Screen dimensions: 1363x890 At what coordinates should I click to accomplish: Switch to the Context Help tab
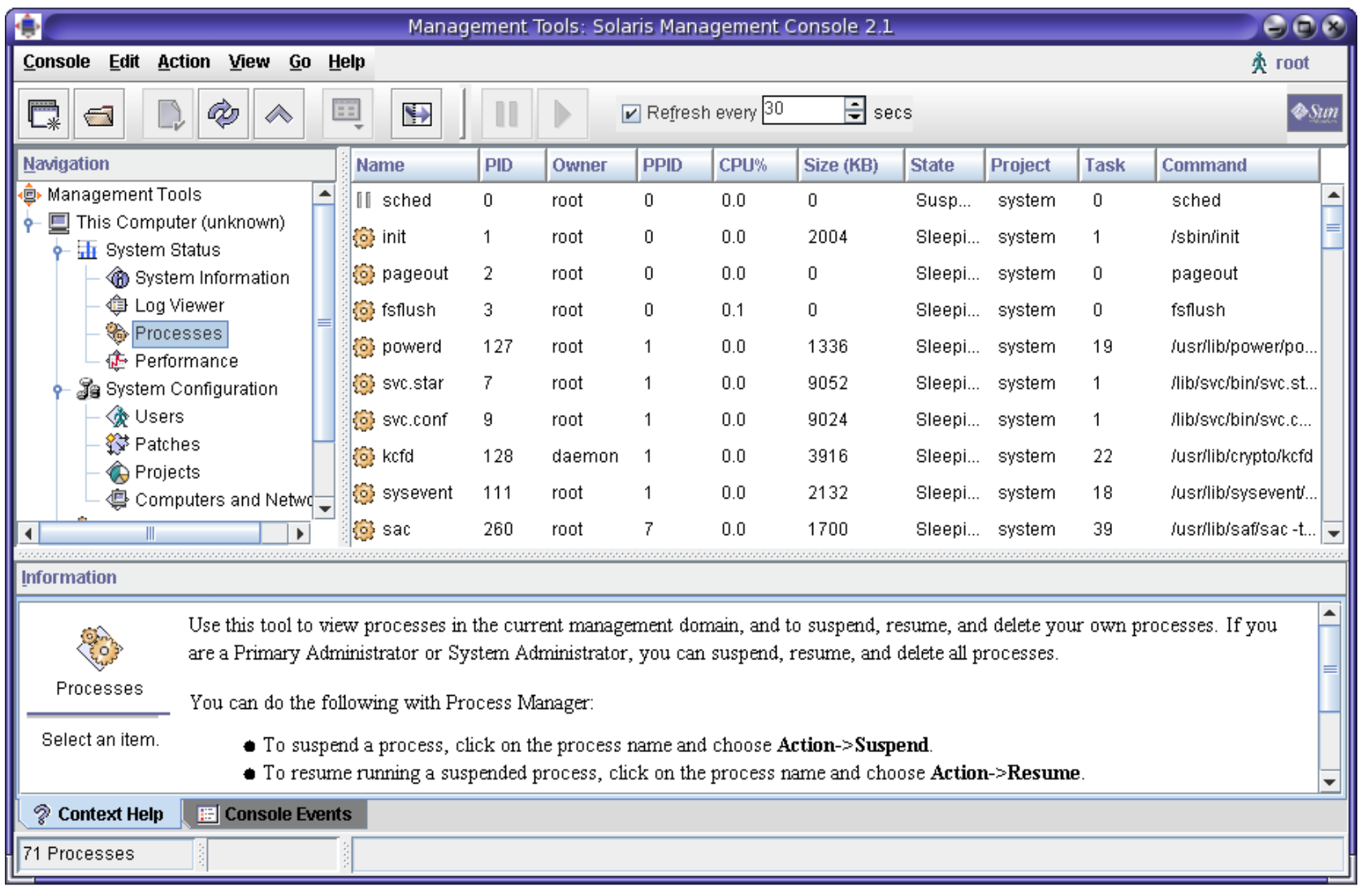point(99,814)
